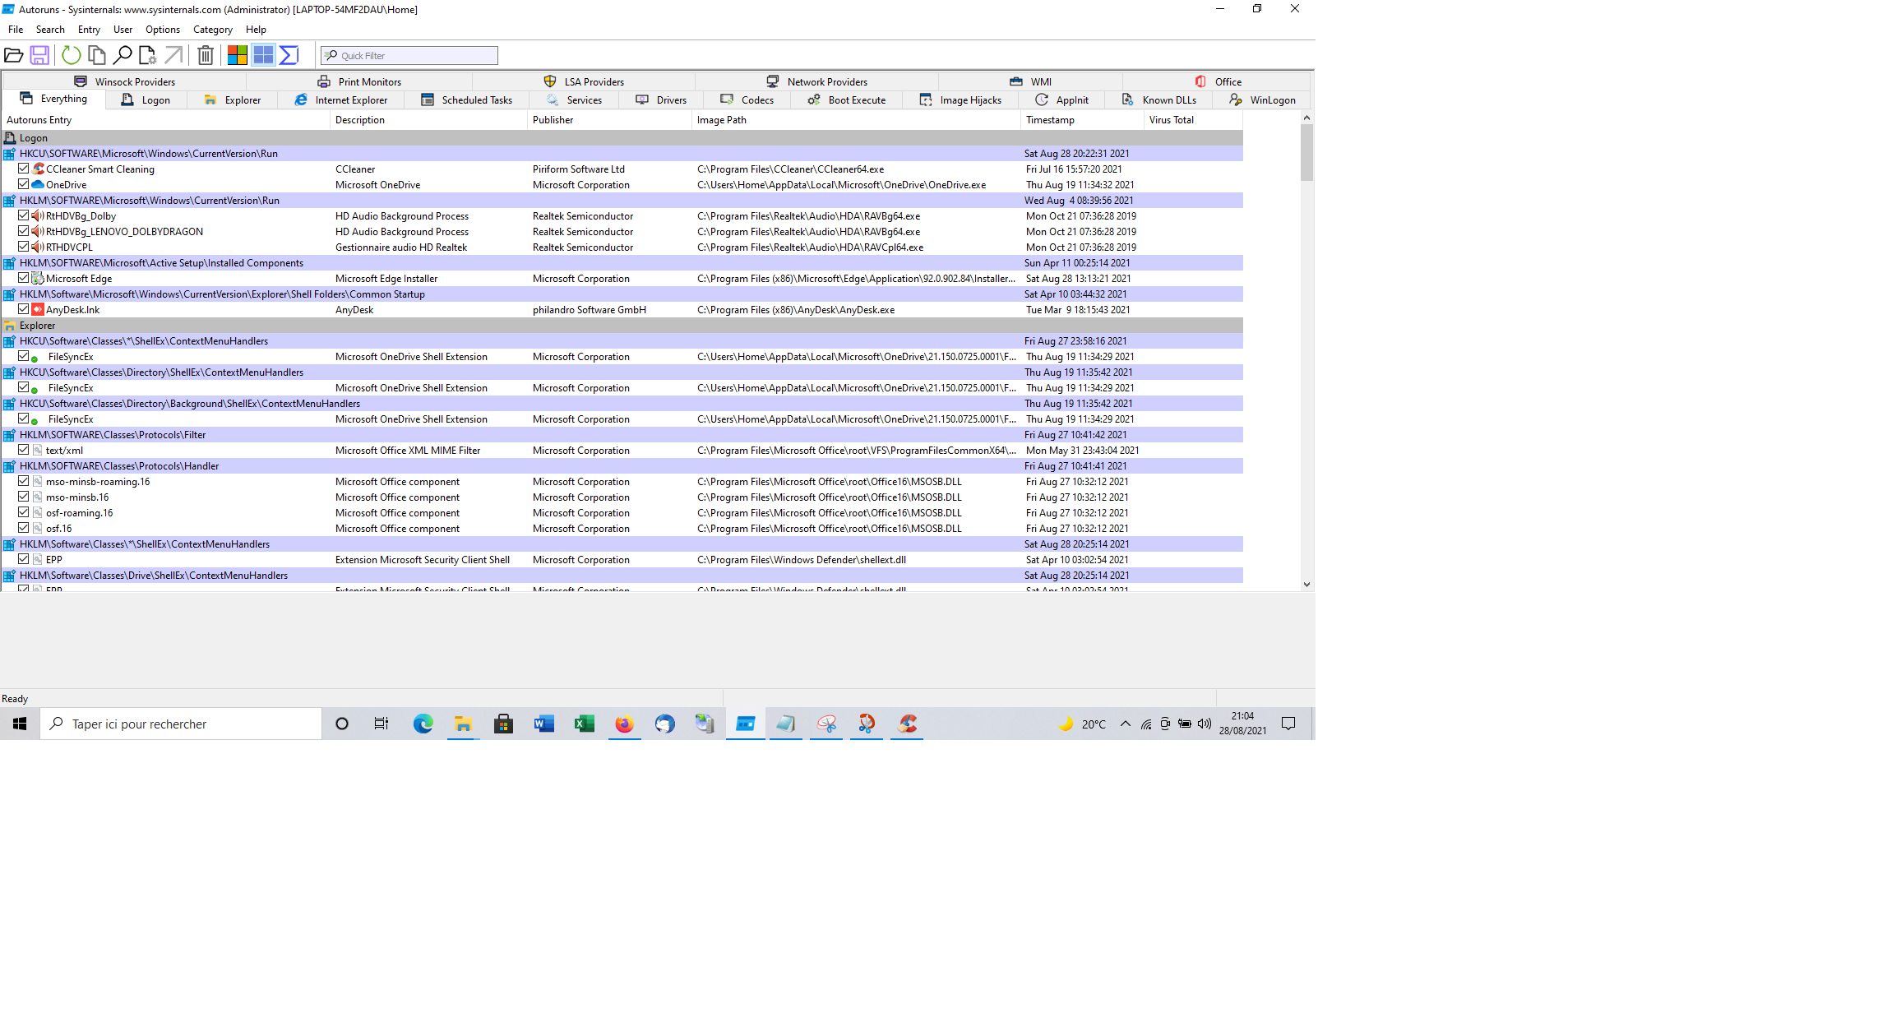This screenshot has width=1896, height=1013.
Task: Toggle Hide Windows Entries blue tiles icon
Action: (x=263, y=55)
